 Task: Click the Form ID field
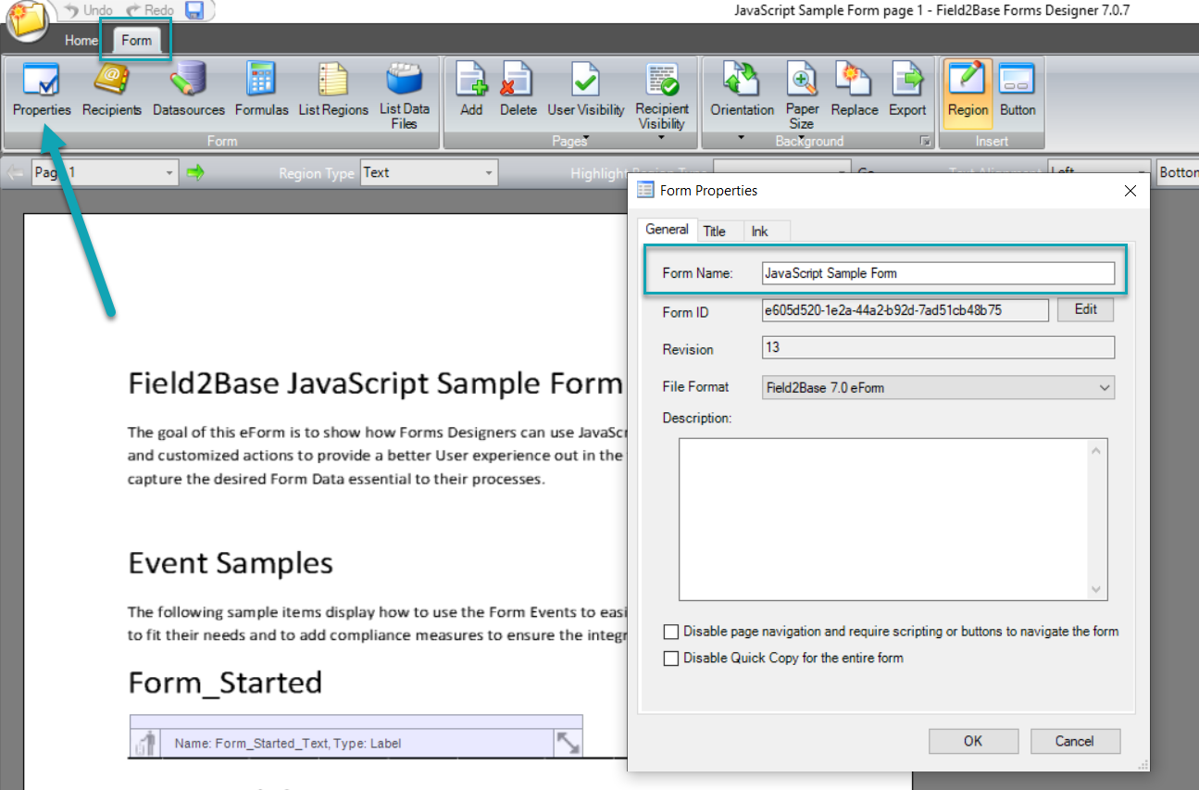pyautogui.click(x=905, y=310)
